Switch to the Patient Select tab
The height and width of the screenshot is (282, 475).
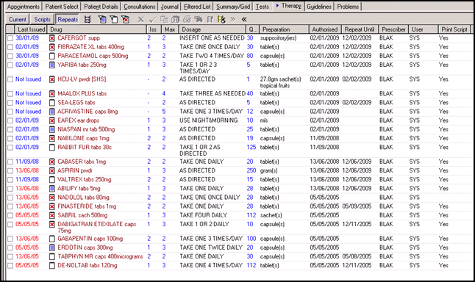tap(62, 7)
